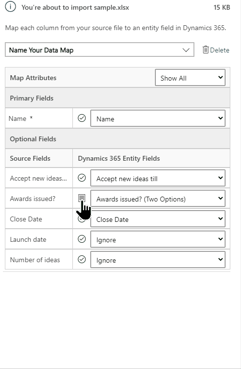Expand the Name Your Data Map chevron

pos(186,50)
